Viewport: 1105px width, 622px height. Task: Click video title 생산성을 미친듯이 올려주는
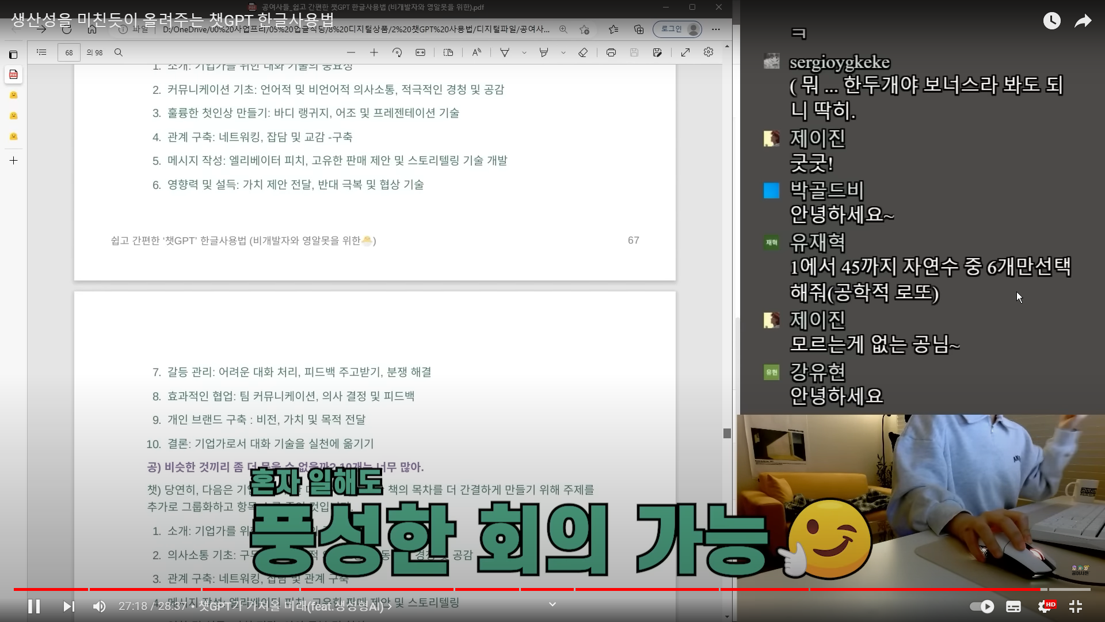[x=173, y=19]
